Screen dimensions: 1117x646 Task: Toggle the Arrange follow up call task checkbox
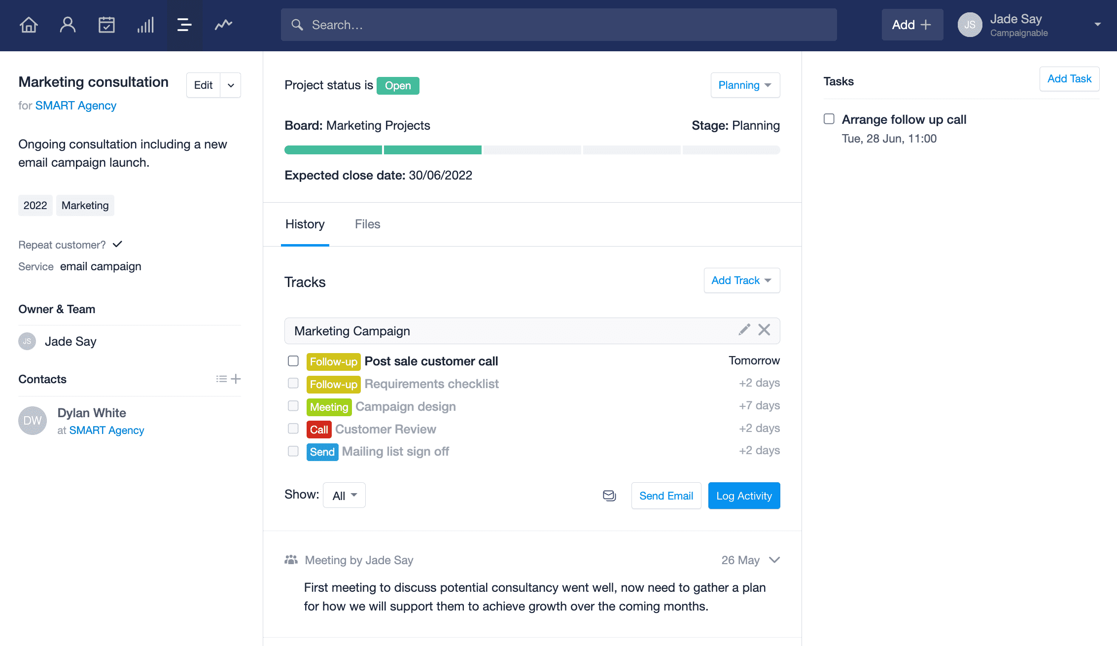point(829,118)
